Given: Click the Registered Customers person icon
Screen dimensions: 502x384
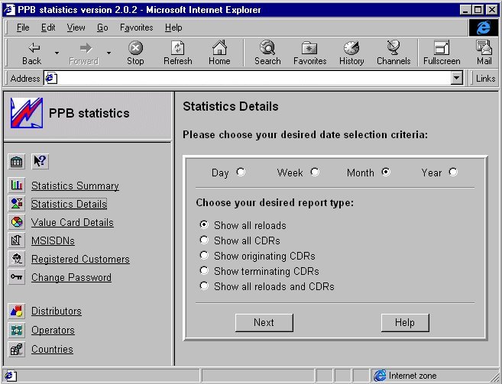Looking at the screenshot, I should (x=16, y=259).
